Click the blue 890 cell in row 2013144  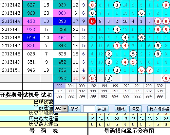[x=62, y=21]
